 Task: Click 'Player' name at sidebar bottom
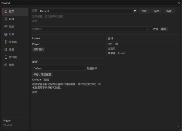point(7,121)
